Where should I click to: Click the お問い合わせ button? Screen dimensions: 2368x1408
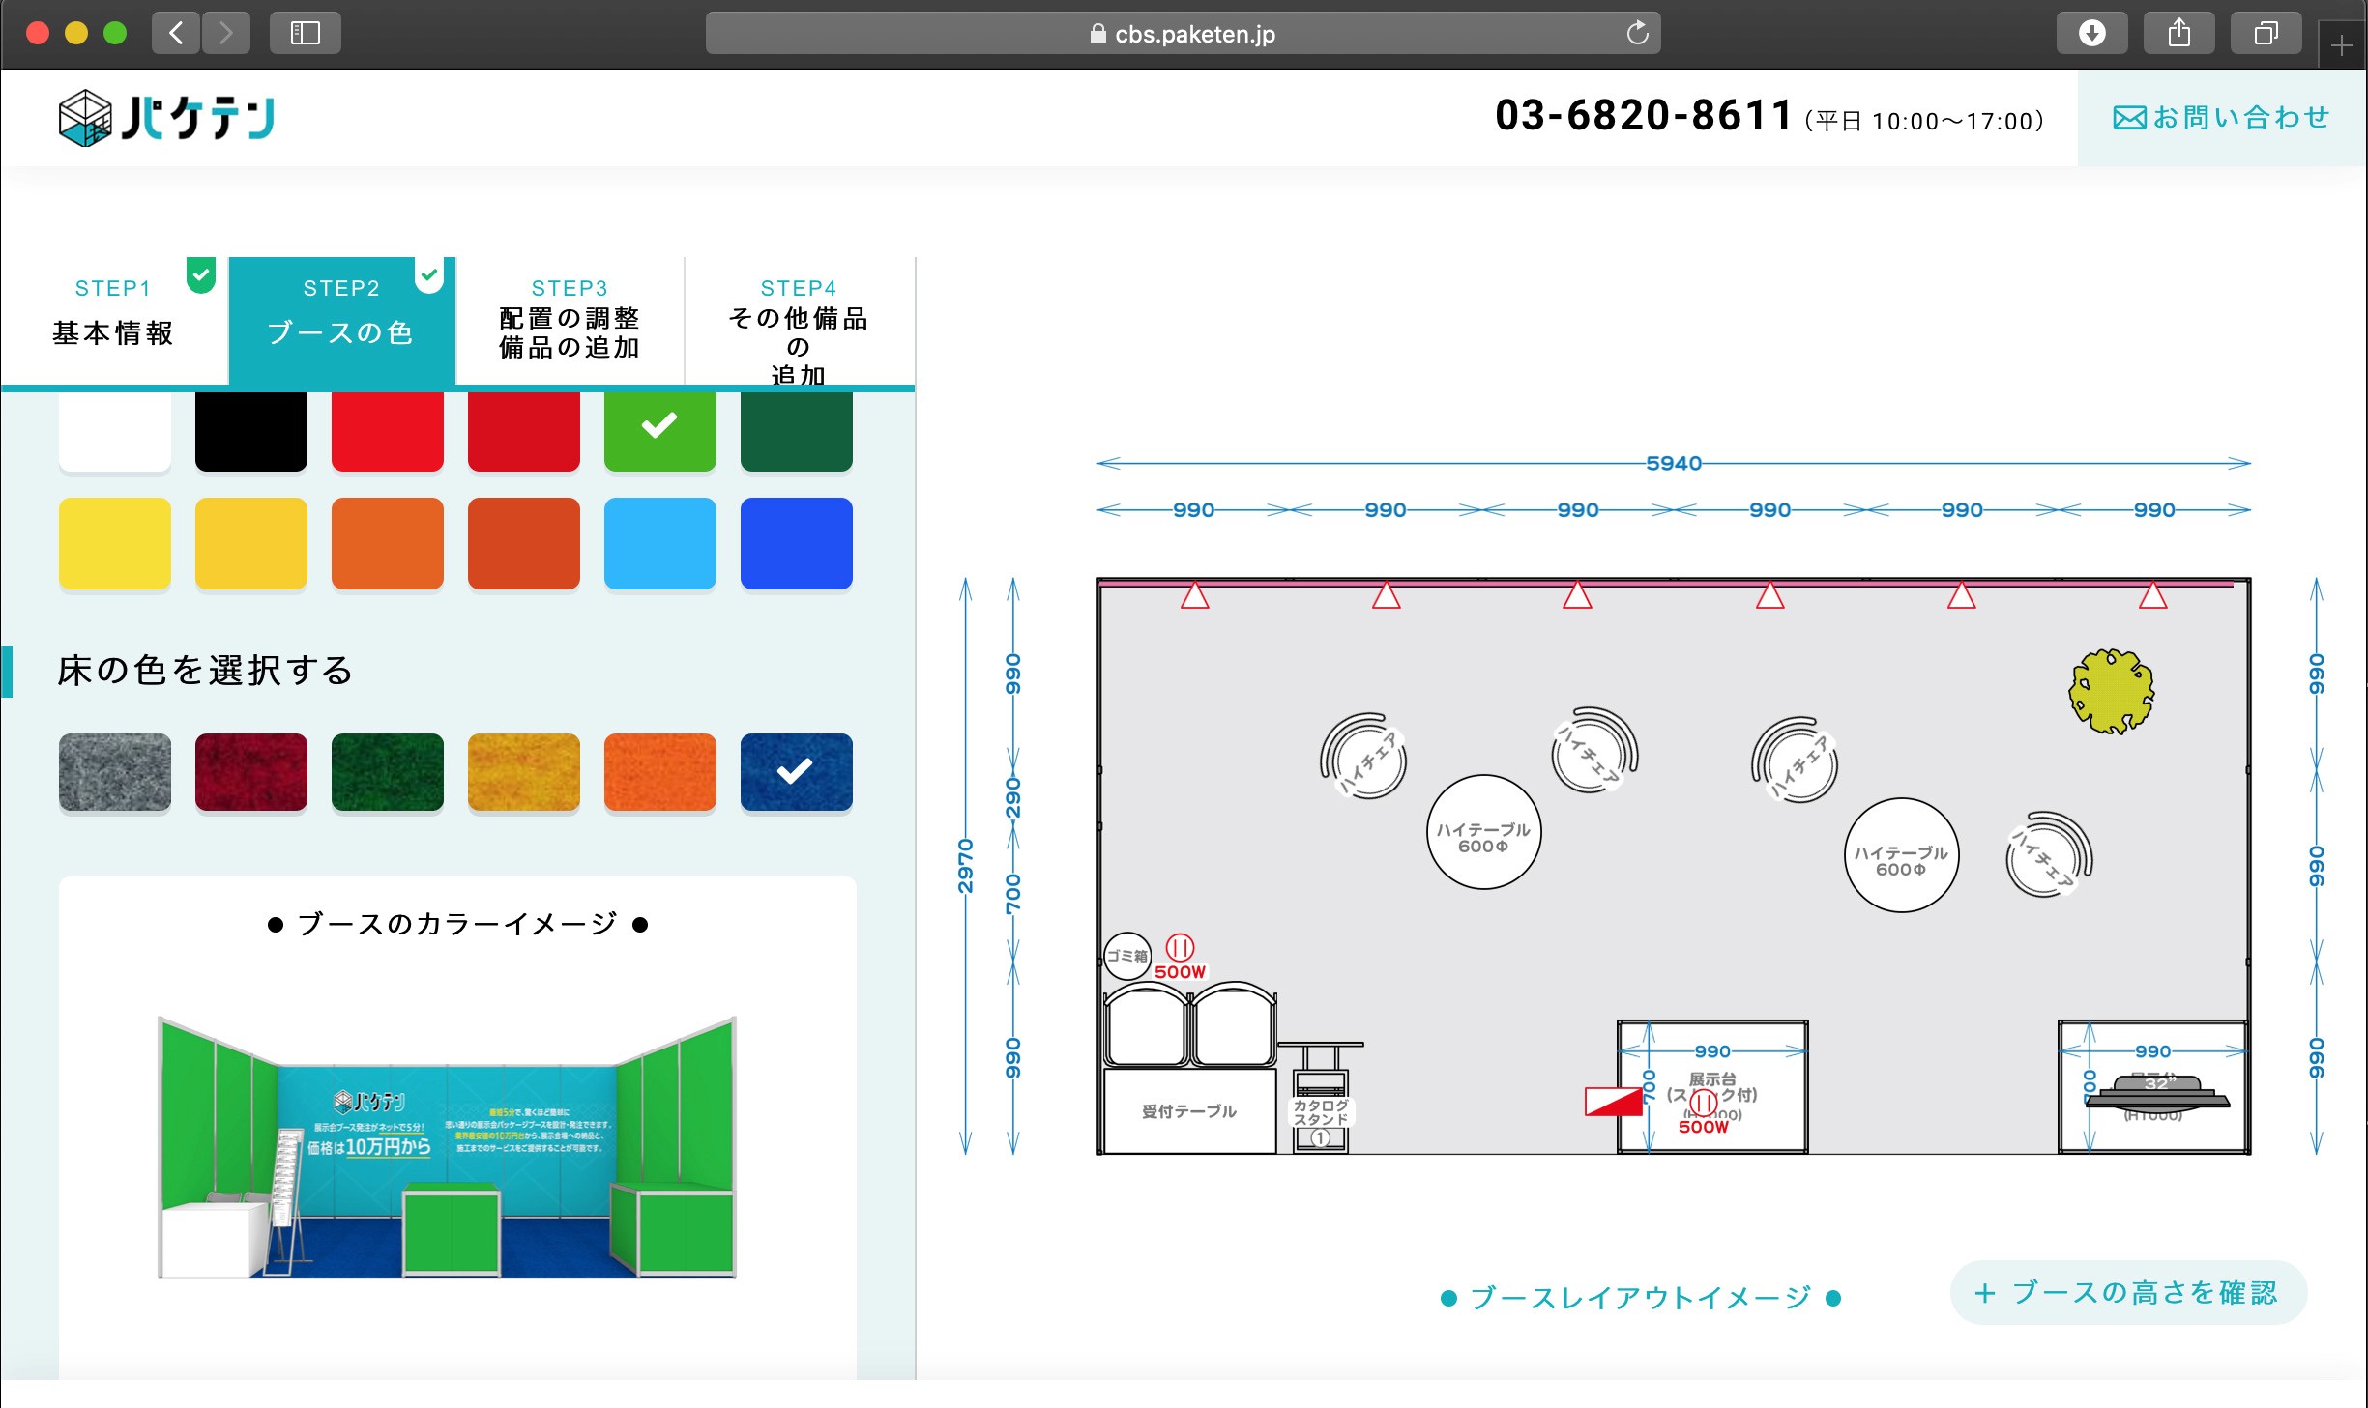(x=2218, y=116)
